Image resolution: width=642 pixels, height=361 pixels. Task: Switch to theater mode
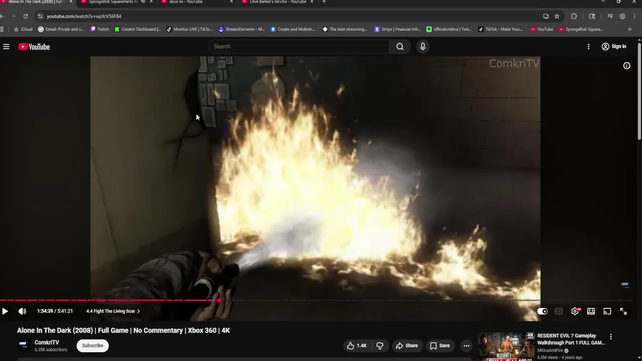591,311
